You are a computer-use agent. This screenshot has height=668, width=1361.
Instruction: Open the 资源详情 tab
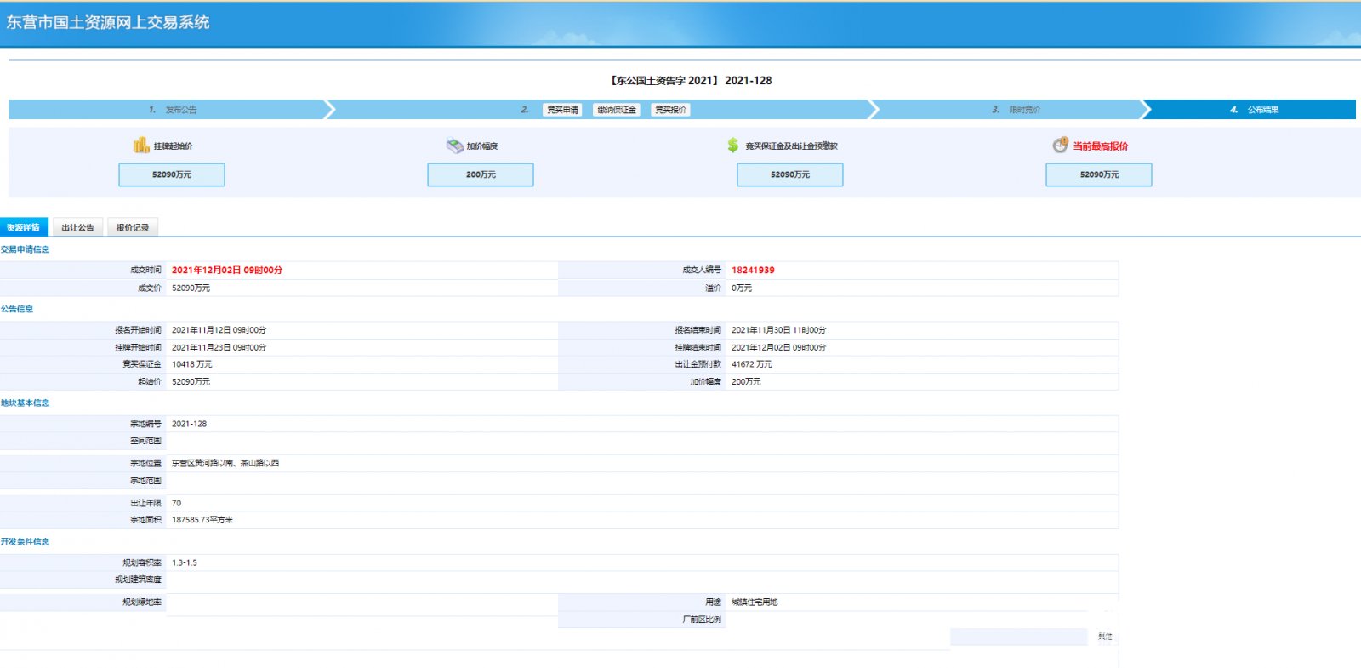pos(24,227)
